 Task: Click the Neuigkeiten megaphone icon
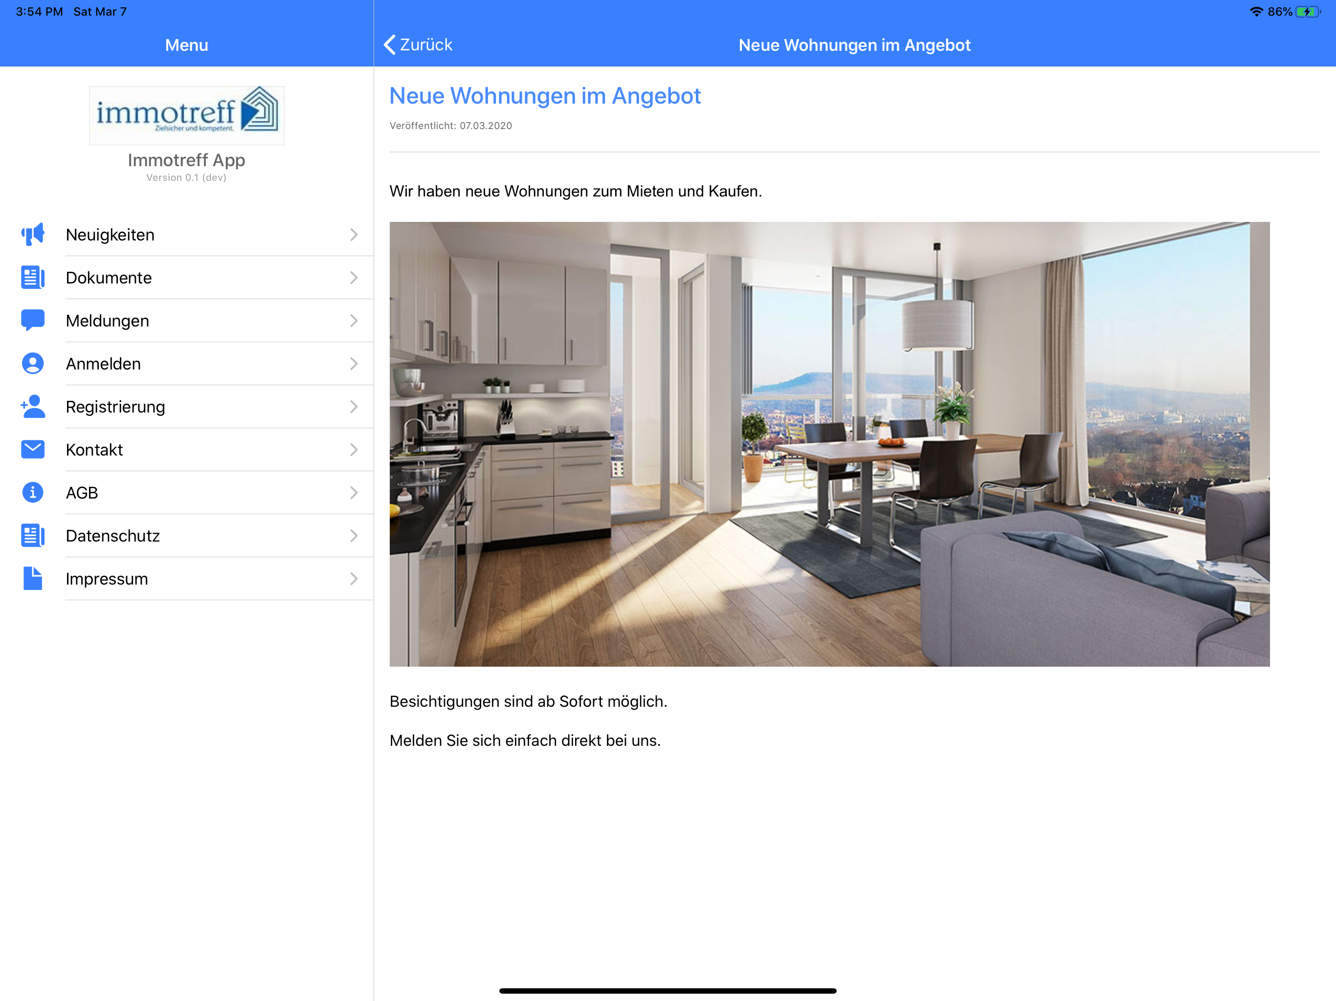(x=33, y=234)
